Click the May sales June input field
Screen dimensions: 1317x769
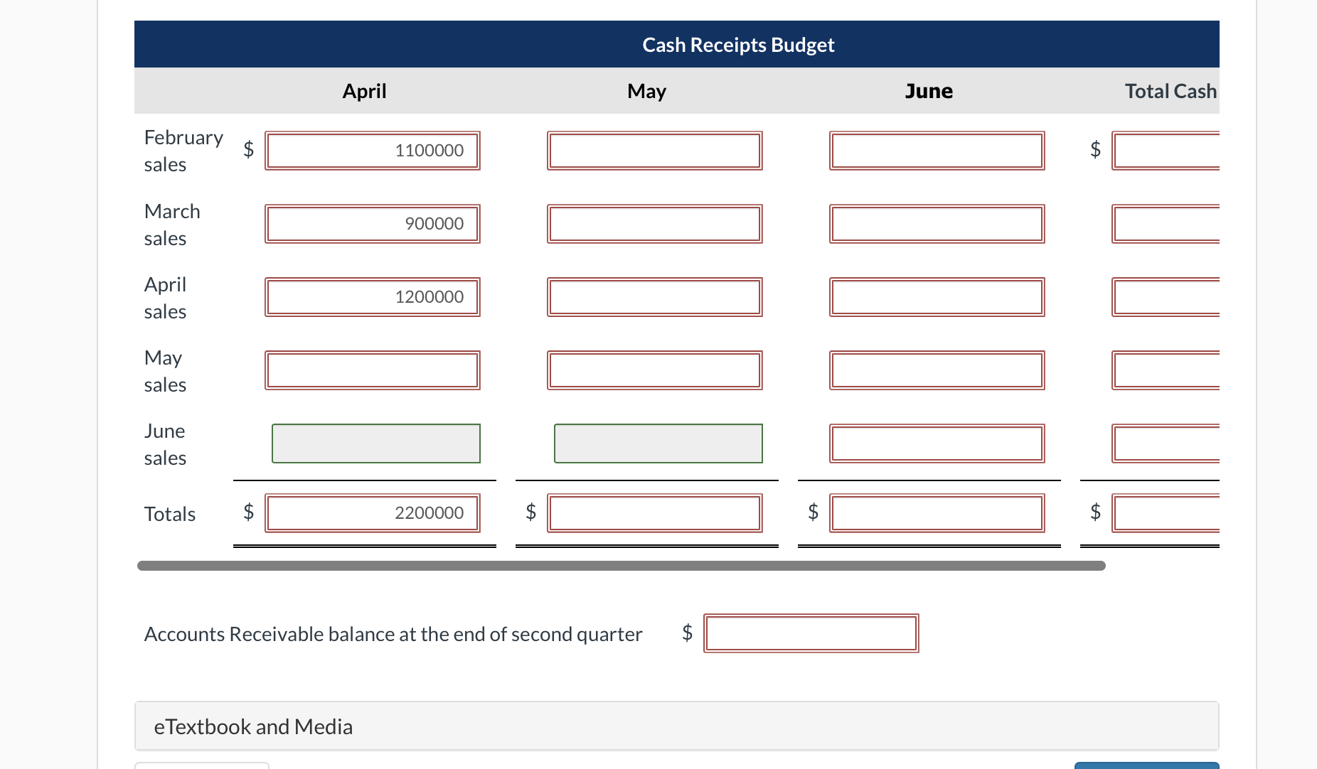pos(937,370)
